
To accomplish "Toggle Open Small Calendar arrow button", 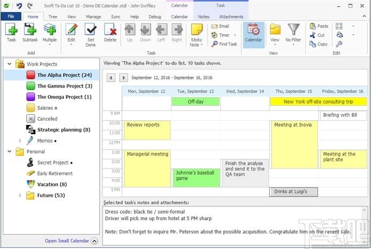I will pos(94,241).
